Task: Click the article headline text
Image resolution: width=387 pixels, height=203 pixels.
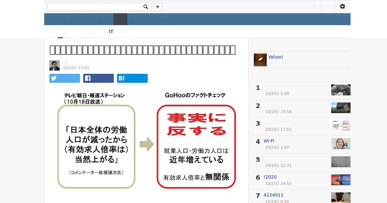Action: click(143, 50)
